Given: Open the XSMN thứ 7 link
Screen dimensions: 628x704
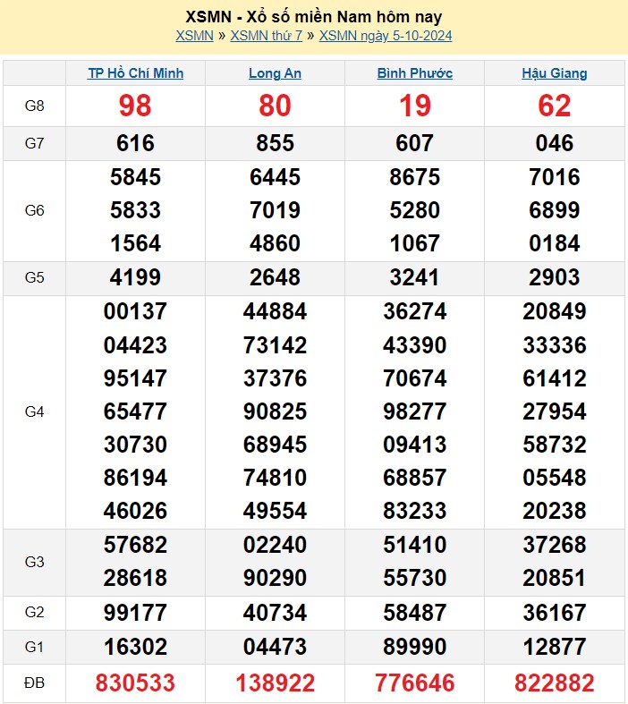Looking at the screenshot, I should click(x=266, y=36).
